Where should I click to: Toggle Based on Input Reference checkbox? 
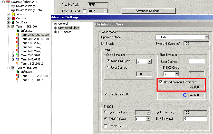(161, 82)
